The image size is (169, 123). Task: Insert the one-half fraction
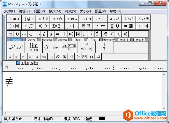click(104, 47)
